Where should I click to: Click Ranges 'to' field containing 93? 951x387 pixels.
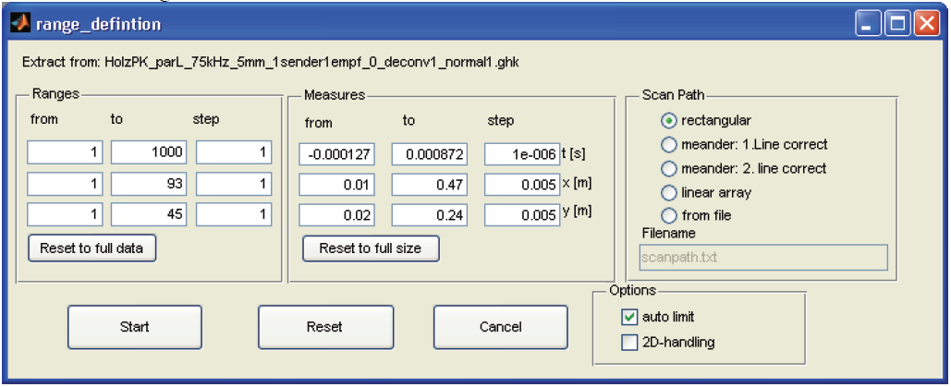pos(149,183)
